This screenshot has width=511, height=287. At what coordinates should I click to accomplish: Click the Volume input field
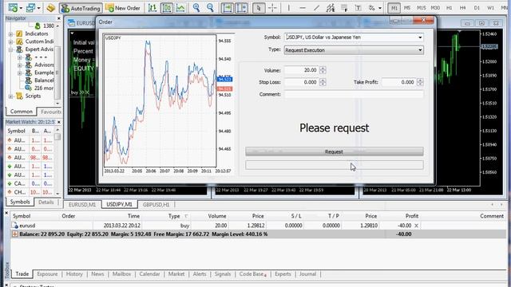click(x=302, y=70)
